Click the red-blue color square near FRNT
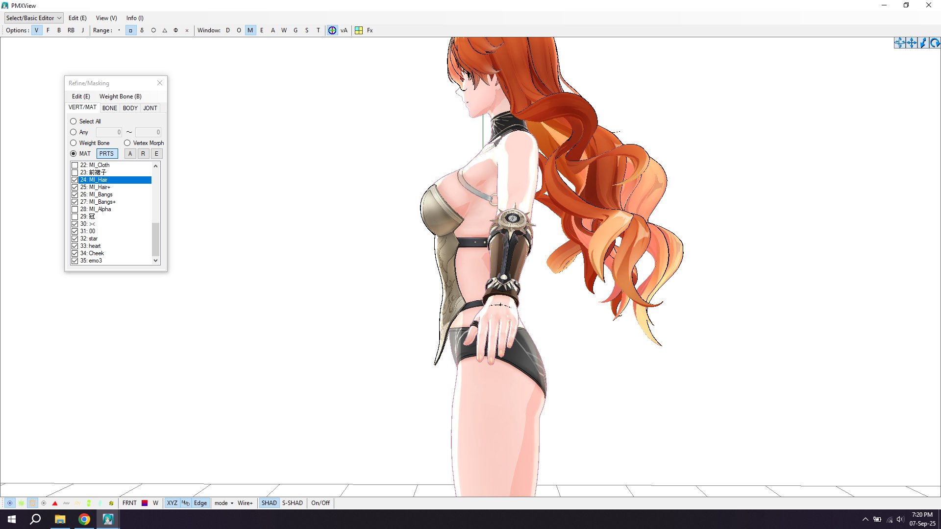 [x=145, y=503]
